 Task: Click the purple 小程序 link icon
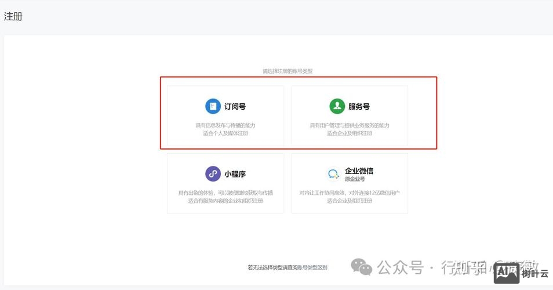coord(213,174)
